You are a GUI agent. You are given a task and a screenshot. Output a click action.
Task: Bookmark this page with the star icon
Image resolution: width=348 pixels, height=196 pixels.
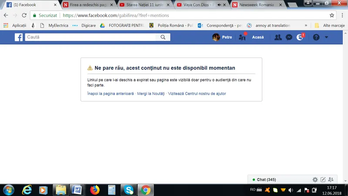332,15
